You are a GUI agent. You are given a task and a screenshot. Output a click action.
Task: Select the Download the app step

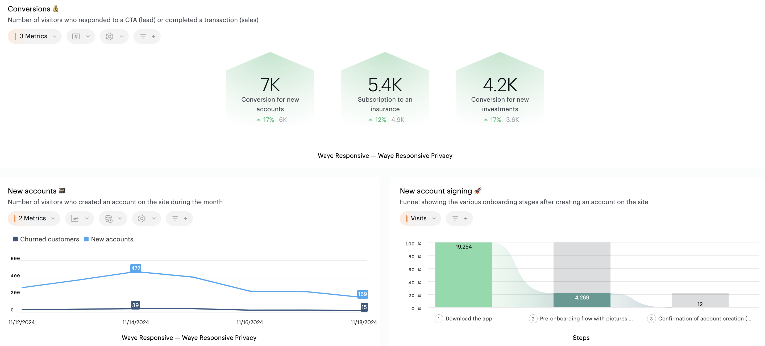(468, 319)
